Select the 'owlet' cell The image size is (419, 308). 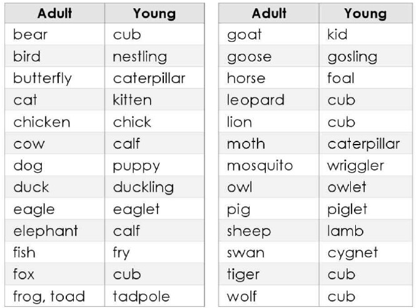pyautogui.click(x=366, y=187)
